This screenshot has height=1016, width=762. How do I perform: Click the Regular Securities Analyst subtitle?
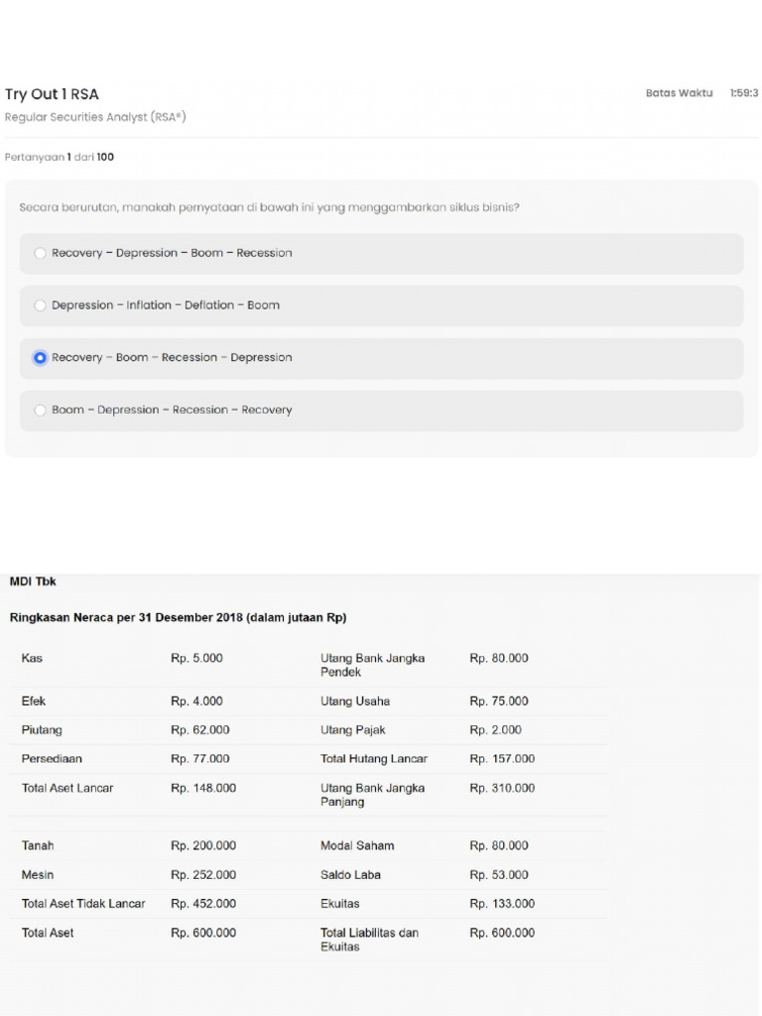(x=95, y=117)
